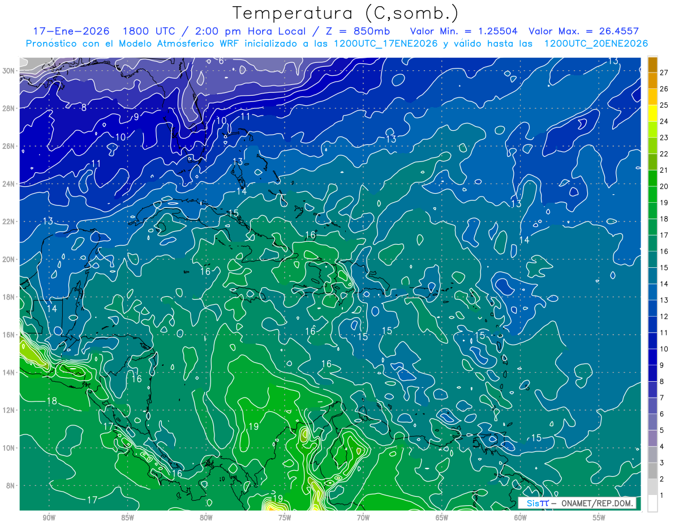
Task: Click the 85W longitude axis label
Action: pos(128,518)
